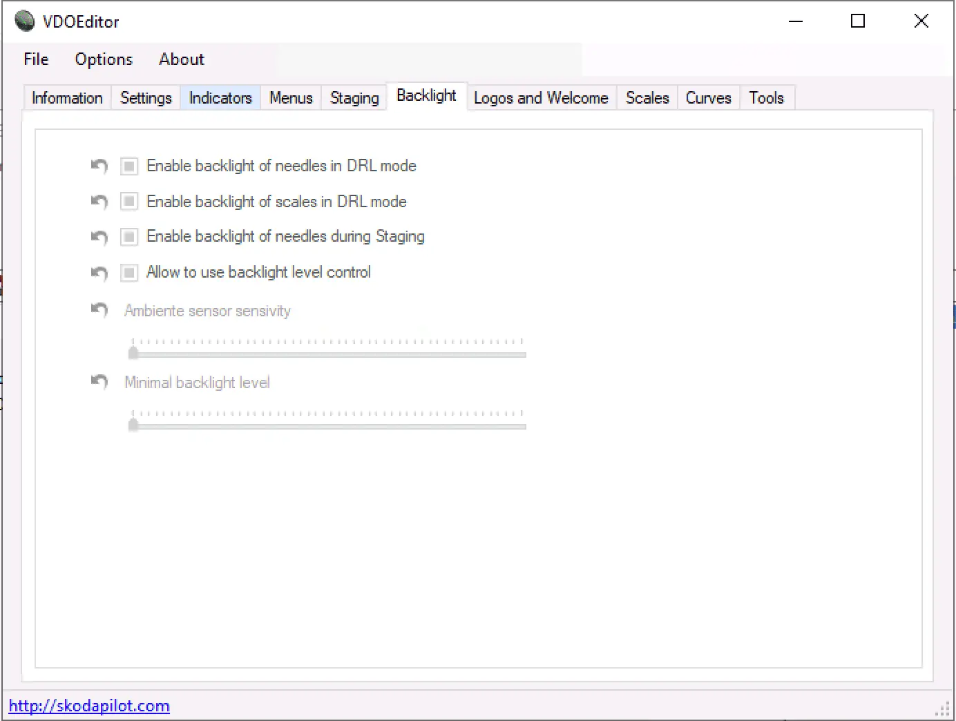Image resolution: width=956 pixels, height=721 pixels.
Task: Reset 'Enable backlight of needles in DRL mode' undo icon
Action: (99, 166)
